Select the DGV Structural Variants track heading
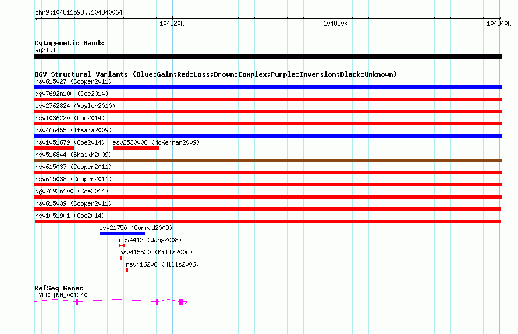The width and height of the screenshot is (518, 334). (x=216, y=74)
